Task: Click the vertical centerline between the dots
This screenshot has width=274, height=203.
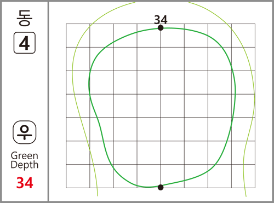Action: 161,108
